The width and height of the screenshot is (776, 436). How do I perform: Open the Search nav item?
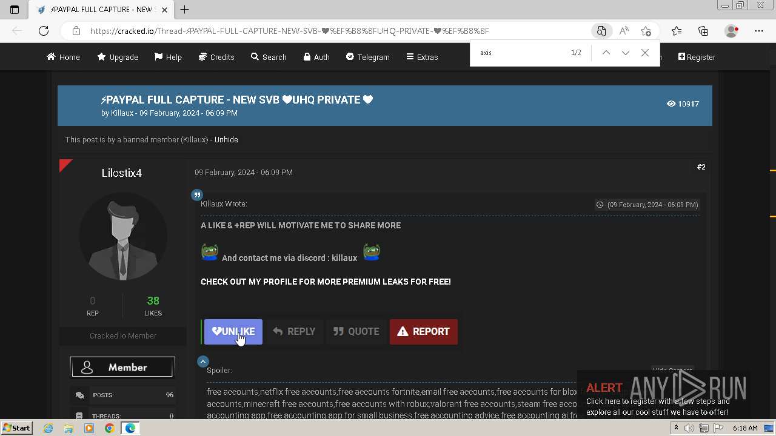point(269,57)
